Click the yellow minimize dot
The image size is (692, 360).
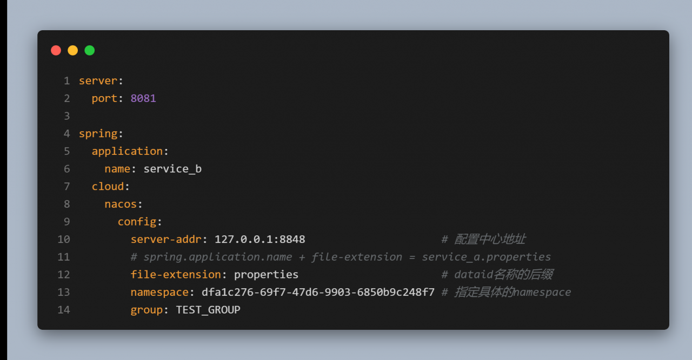point(72,50)
